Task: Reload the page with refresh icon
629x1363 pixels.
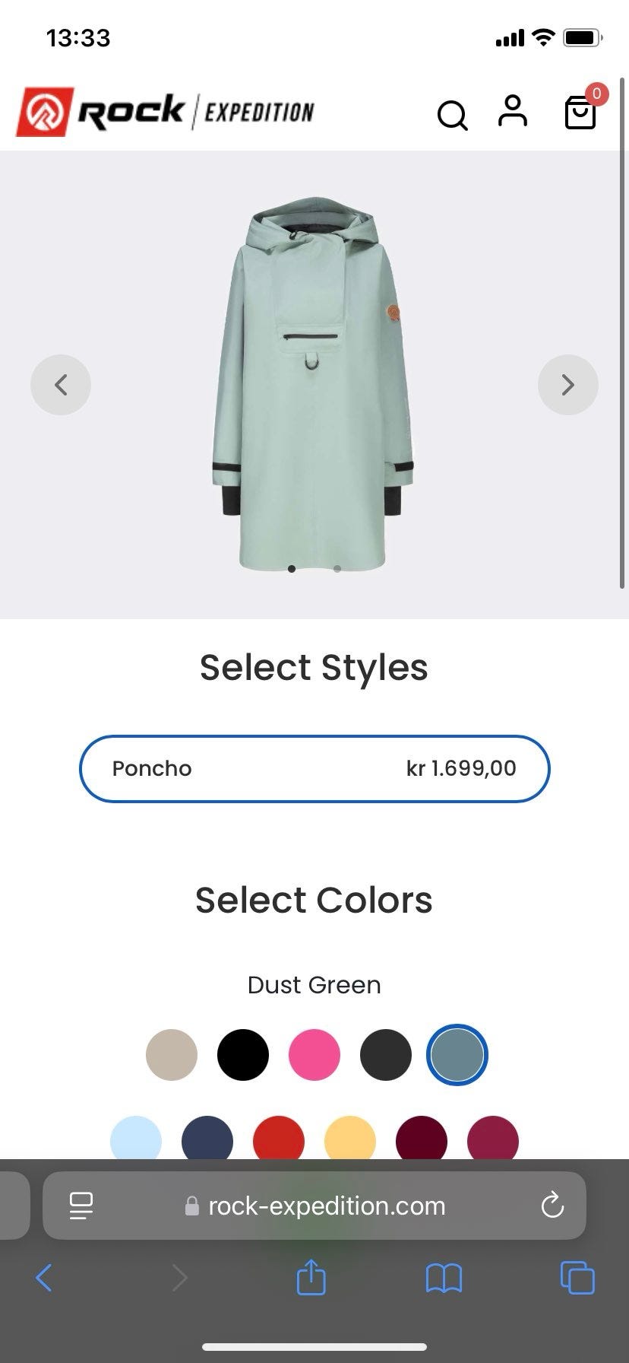Action: (x=552, y=1206)
